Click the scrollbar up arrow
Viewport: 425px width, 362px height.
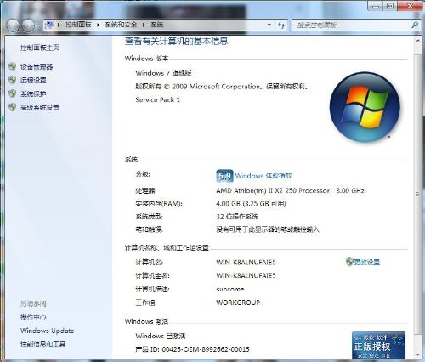point(417,41)
